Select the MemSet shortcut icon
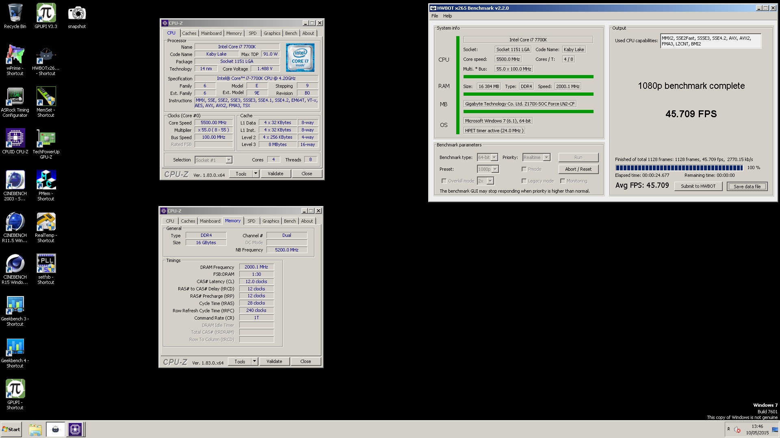This screenshot has width=780, height=438. coord(46,102)
